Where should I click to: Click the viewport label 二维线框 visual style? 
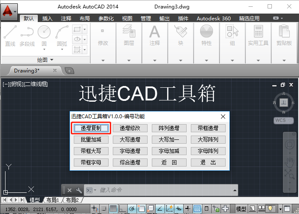[36, 84]
